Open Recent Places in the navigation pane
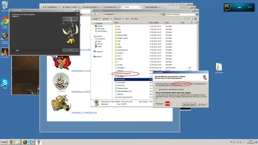Viewport: 258px width, 145px height. [101, 31]
